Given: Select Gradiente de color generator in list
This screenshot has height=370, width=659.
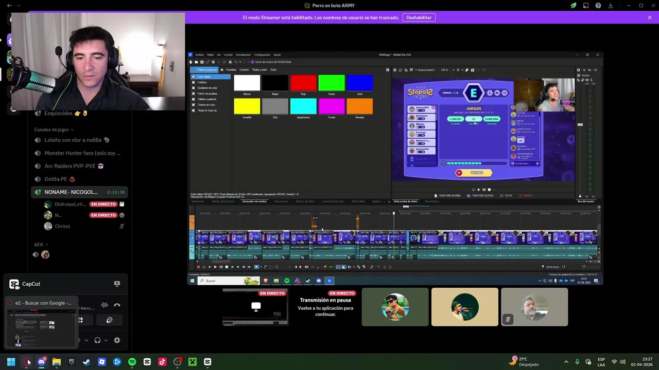Looking at the screenshot, I should [207, 88].
